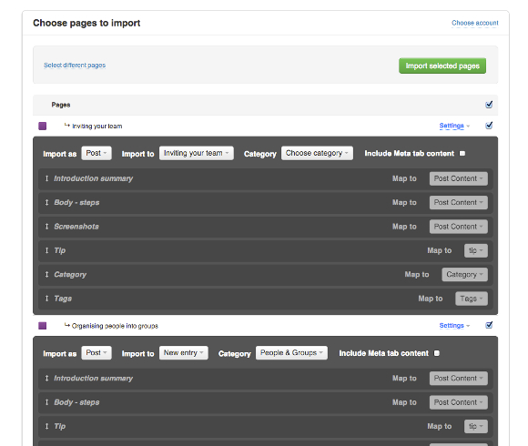Open tip mapping dropdown in first panel

click(476, 250)
